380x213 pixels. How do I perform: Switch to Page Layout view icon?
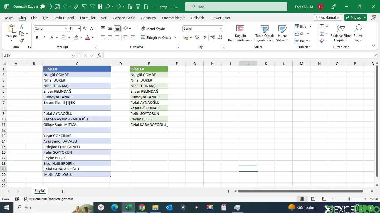313,199
